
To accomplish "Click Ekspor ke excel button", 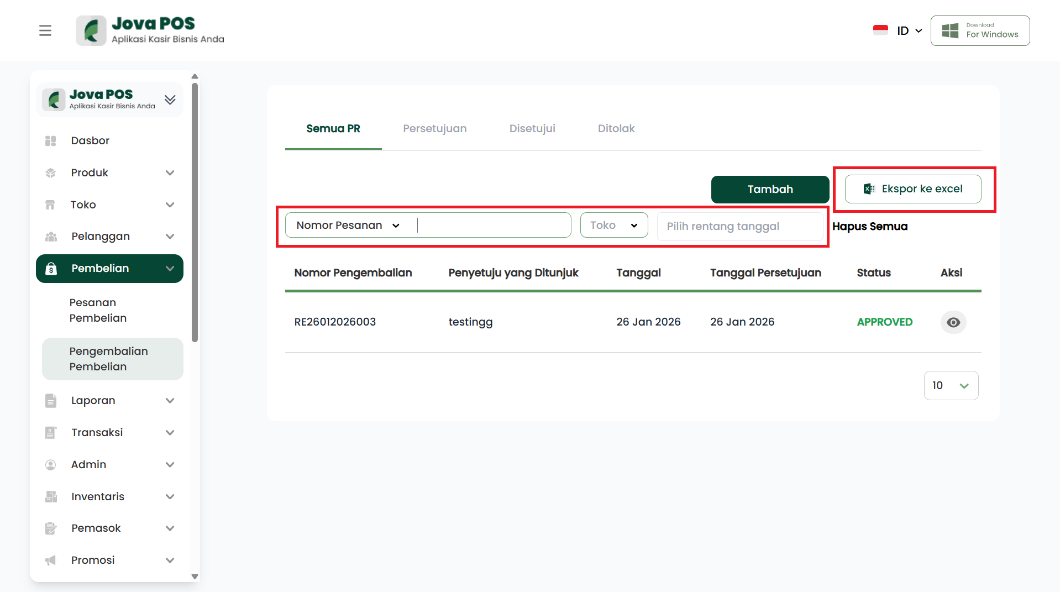I will click(912, 189).
